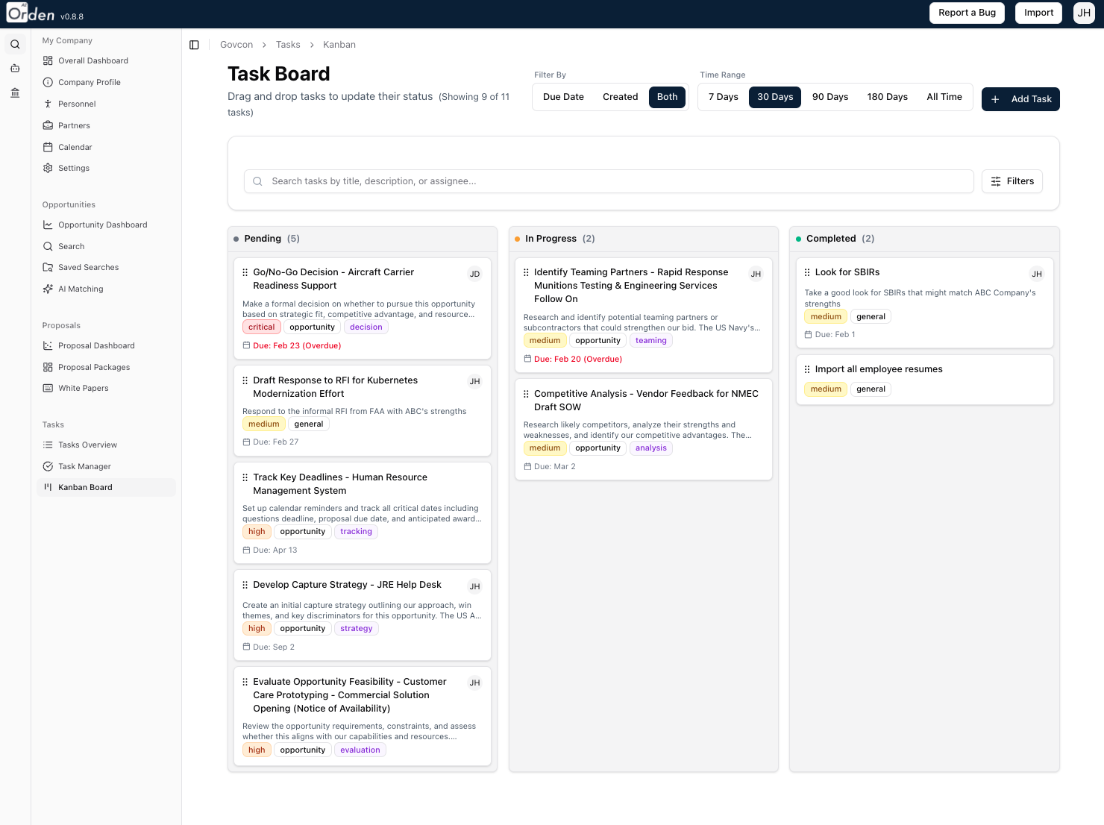This screenshot has height=825, width=1104.
Task: Click the Tasks breadcrumb entry
Action: 288,45
